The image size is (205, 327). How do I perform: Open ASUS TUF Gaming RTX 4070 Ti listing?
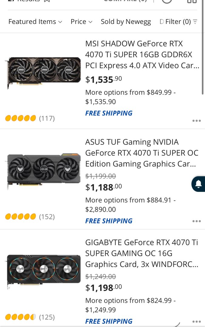click(x=142, y=153)
